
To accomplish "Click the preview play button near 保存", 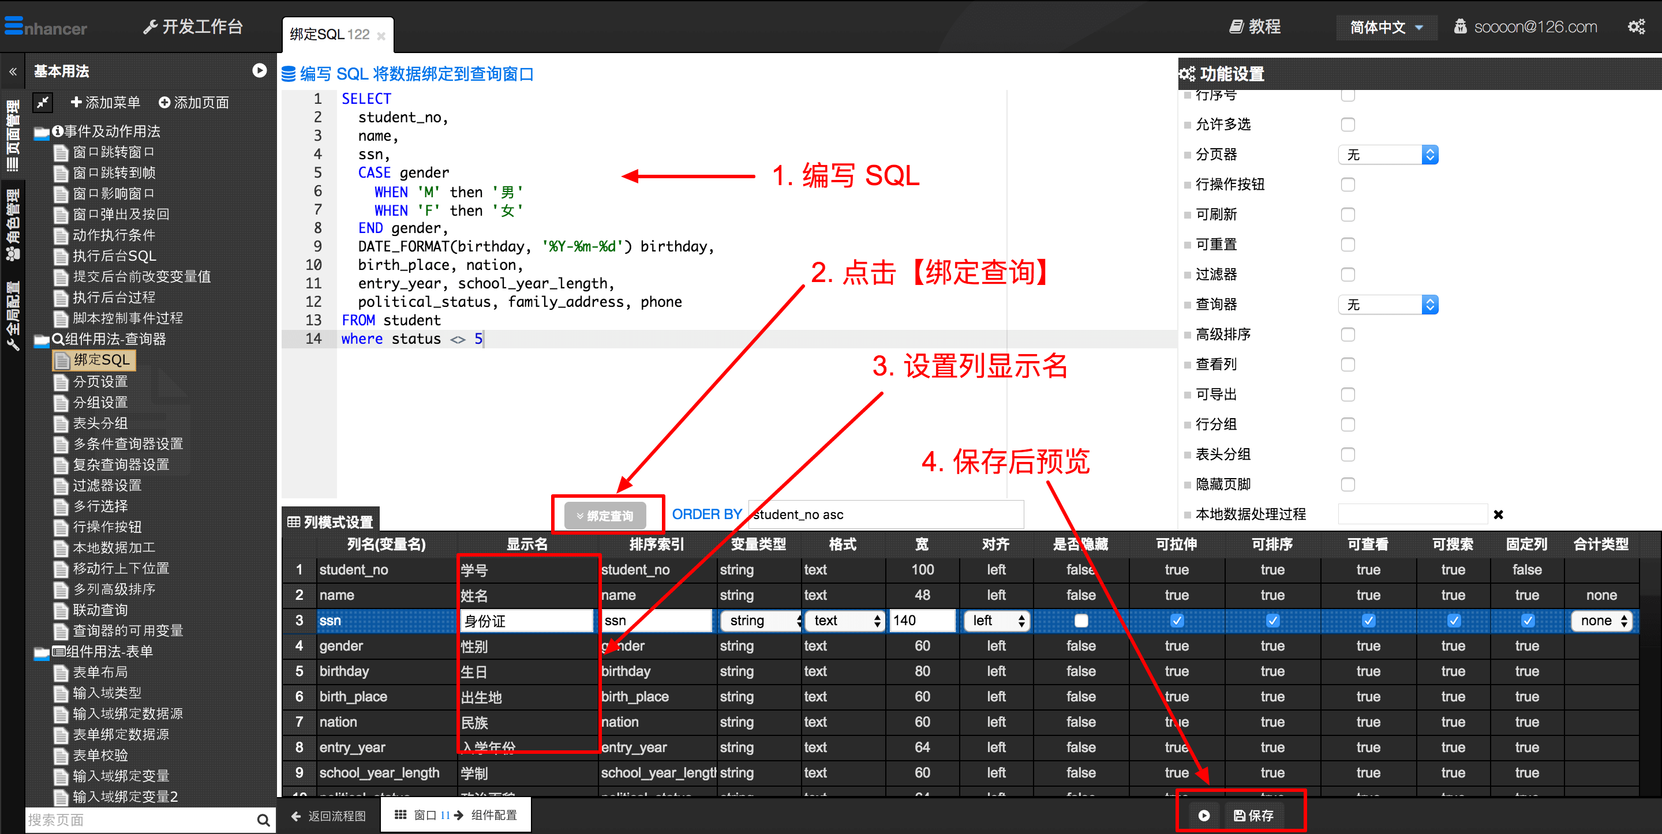I will click(x=1203, y=816).
